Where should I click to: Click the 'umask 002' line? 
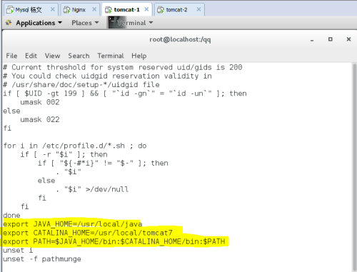point(40,102)
